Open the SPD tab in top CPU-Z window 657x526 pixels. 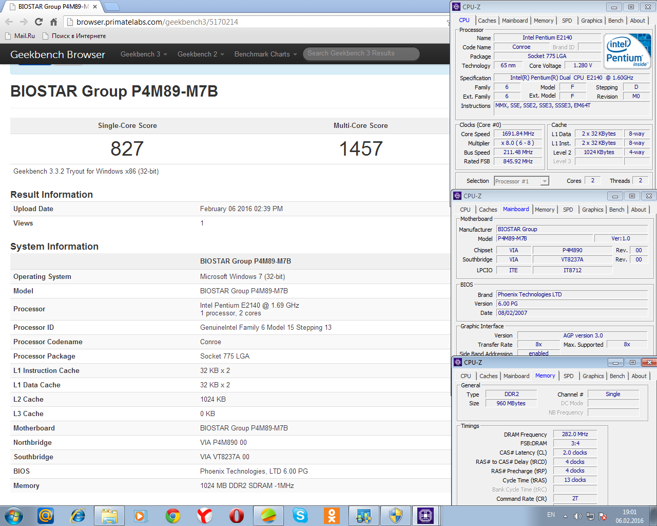coord(567,21)
